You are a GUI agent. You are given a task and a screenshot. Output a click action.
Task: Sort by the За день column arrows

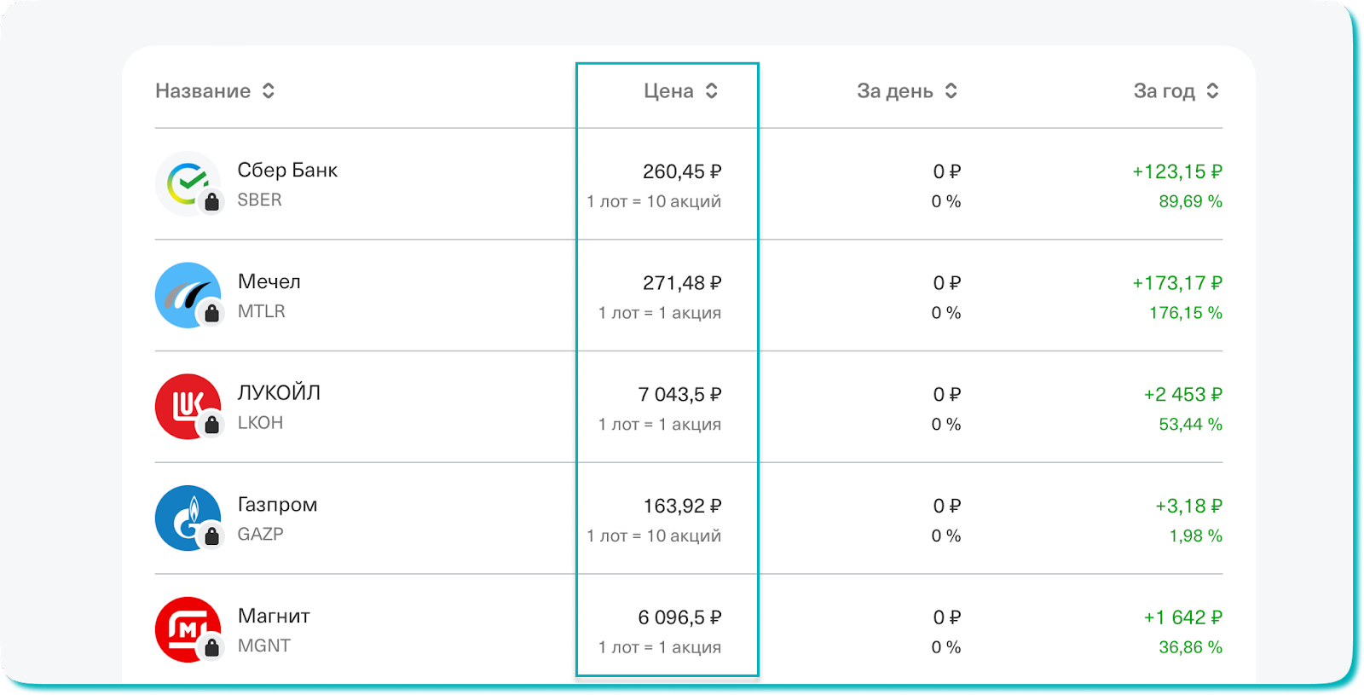[951, 91]
